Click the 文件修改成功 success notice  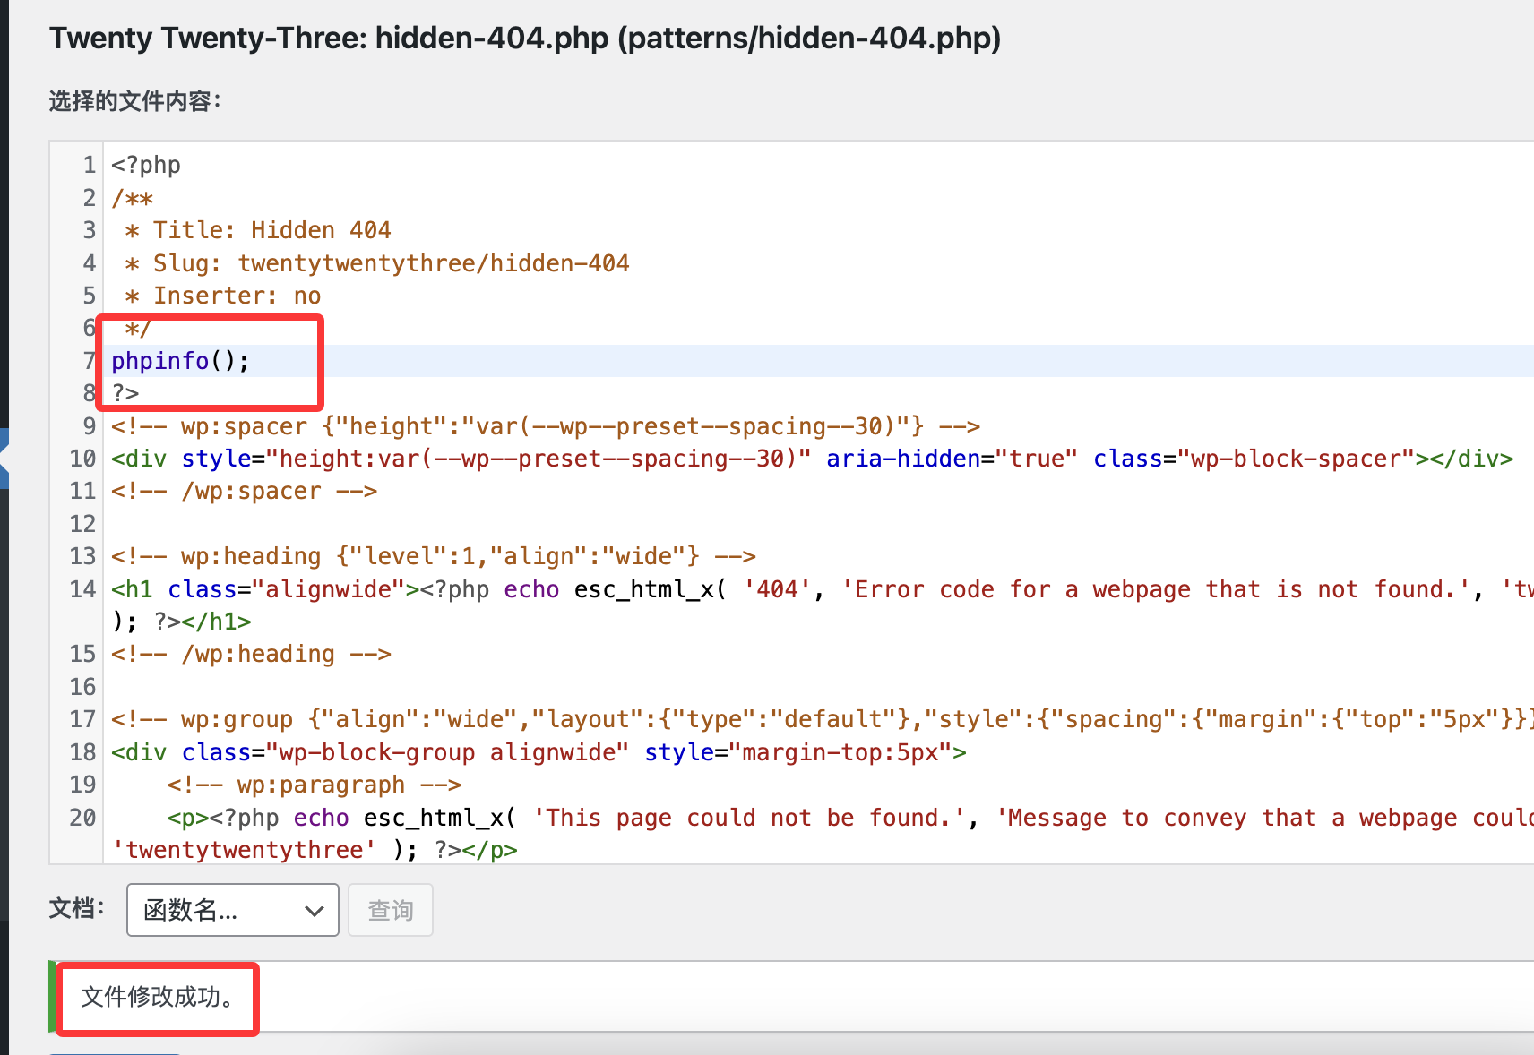[x=158, y=997]
